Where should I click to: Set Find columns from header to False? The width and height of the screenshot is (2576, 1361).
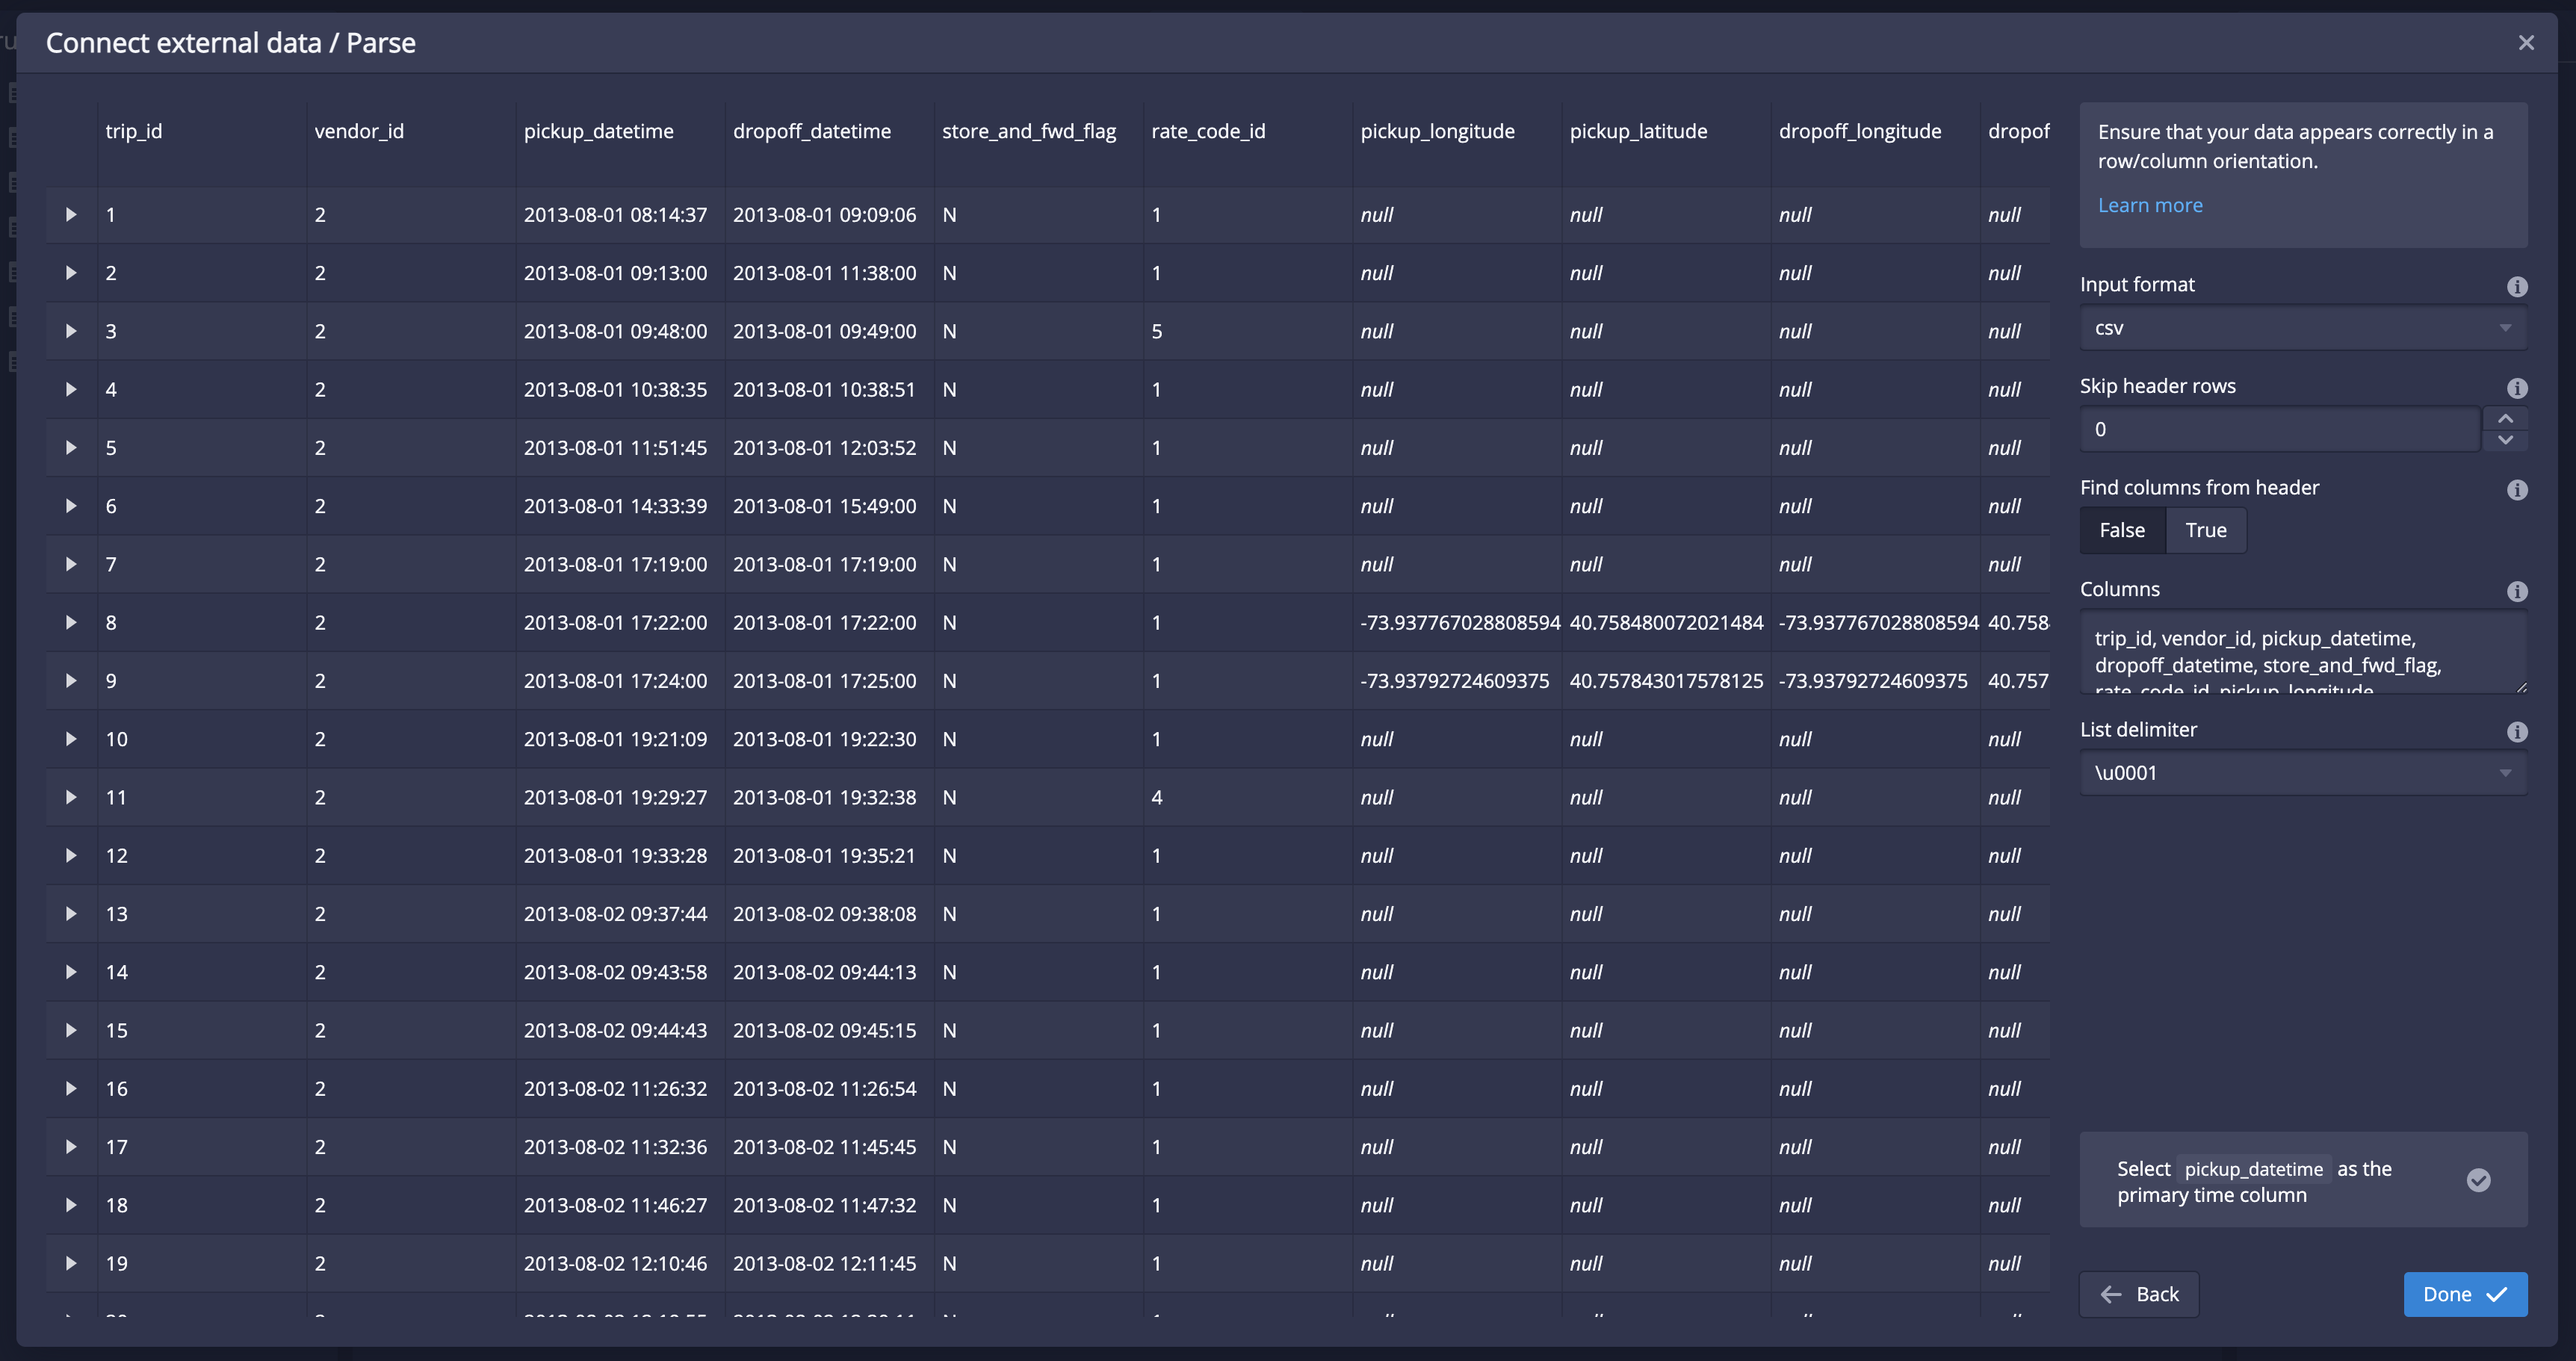2122,530
